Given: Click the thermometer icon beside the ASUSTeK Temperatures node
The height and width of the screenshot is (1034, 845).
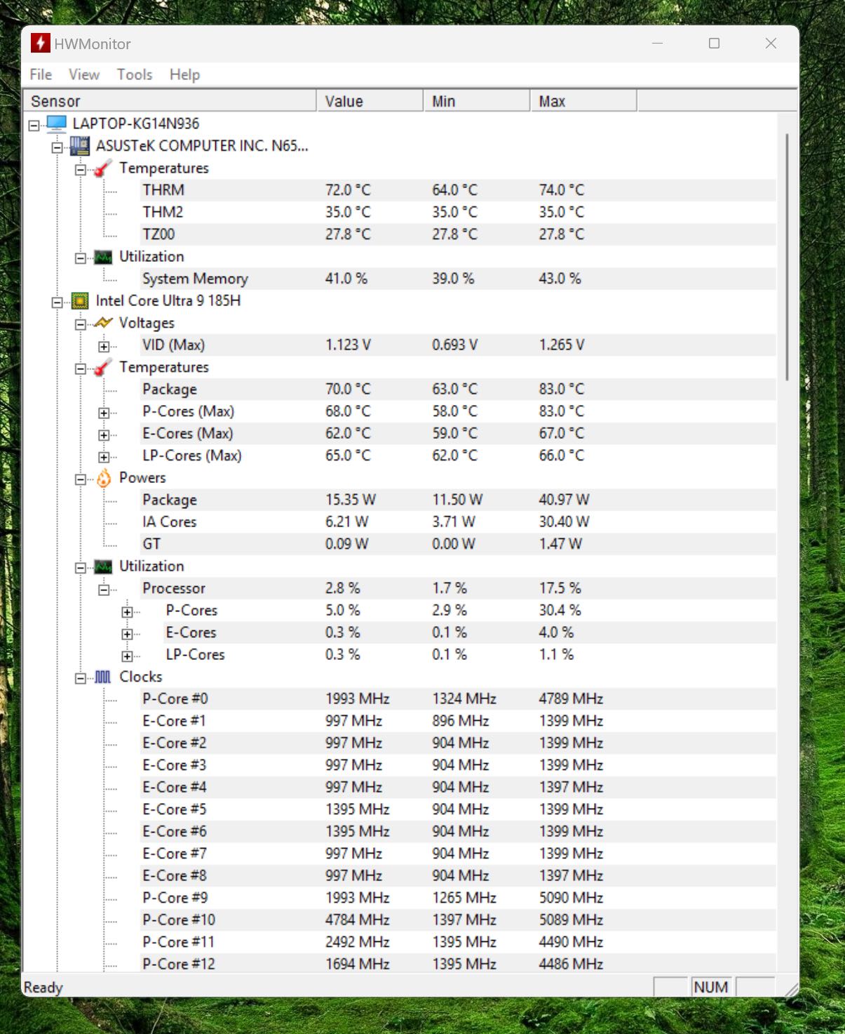Looking at the screenshot, I should click(x=103, y=168).
